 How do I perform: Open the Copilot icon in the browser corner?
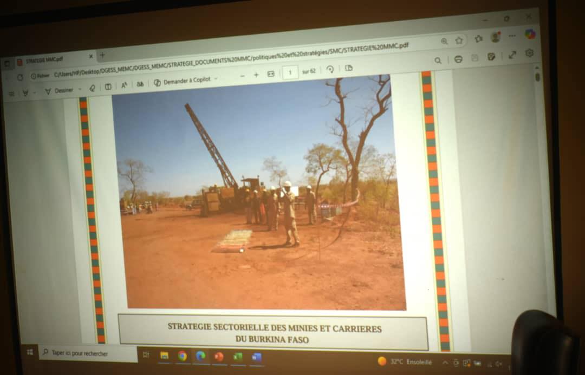click(530, 34)
